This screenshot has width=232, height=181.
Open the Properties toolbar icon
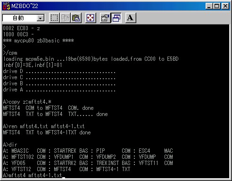105,18
